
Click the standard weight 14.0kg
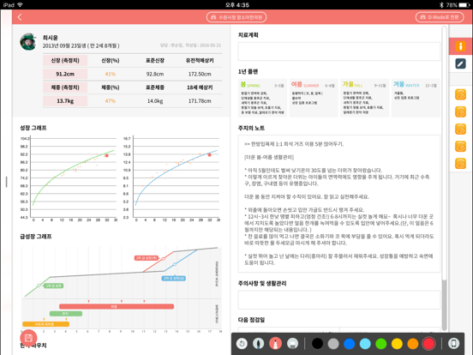click(x=155, y=101)
